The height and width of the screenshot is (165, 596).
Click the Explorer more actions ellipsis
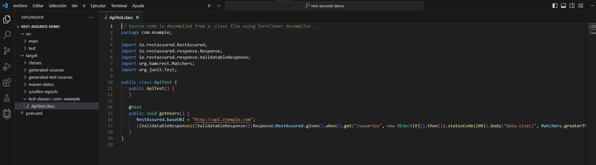click(91, 17)
